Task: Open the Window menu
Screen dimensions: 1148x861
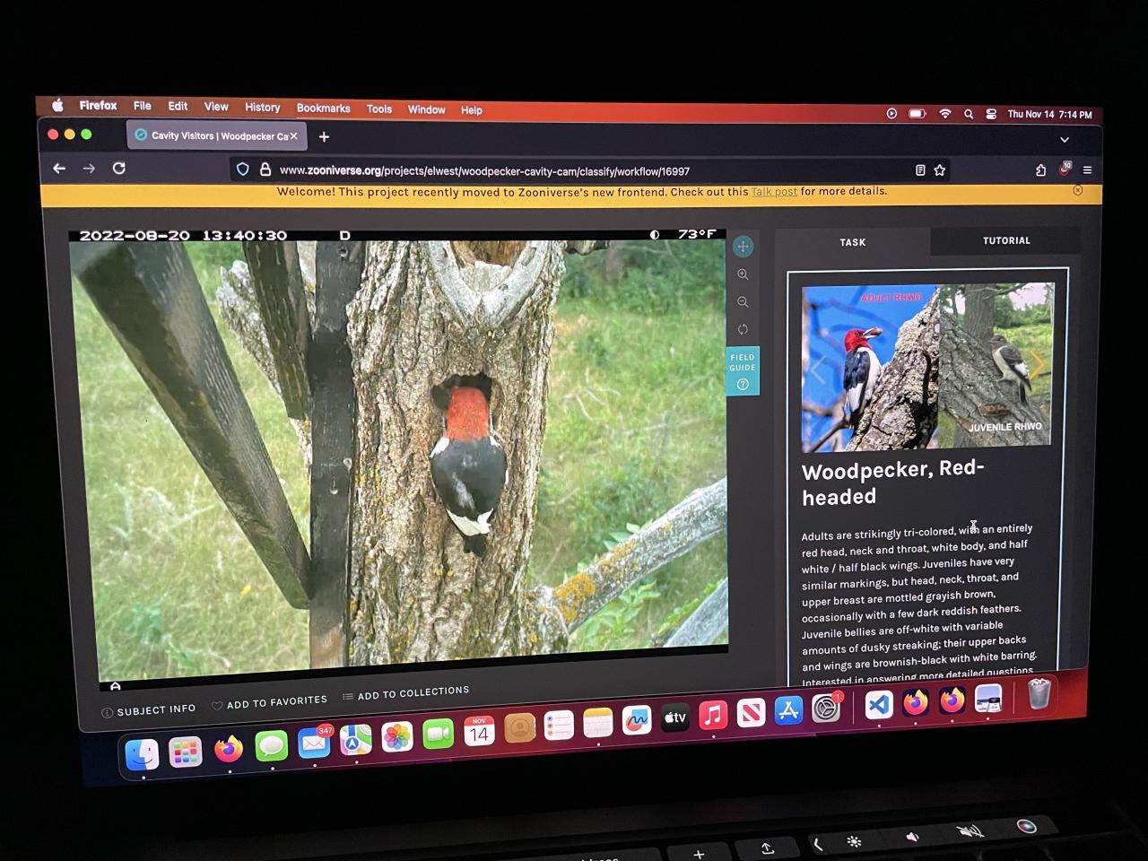Action: (x=426, y=109)
